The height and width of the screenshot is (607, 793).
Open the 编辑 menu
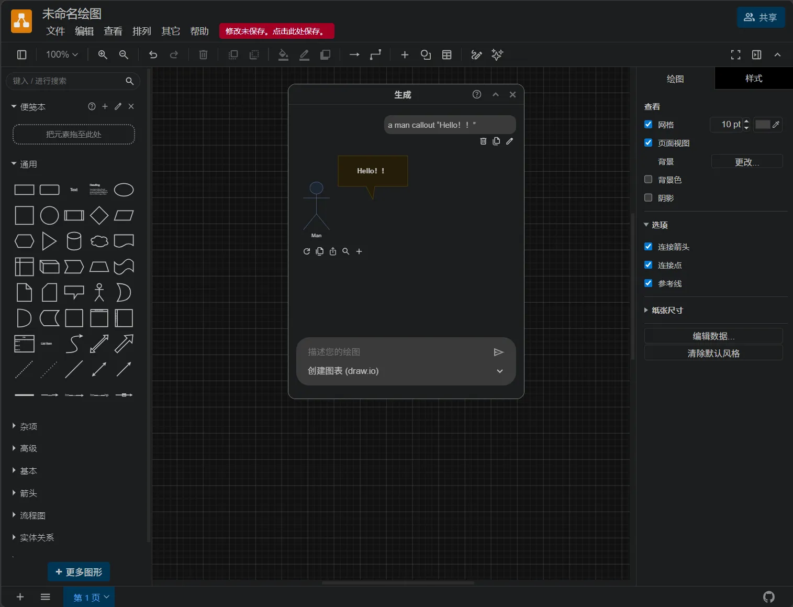[x=84, y=31]
